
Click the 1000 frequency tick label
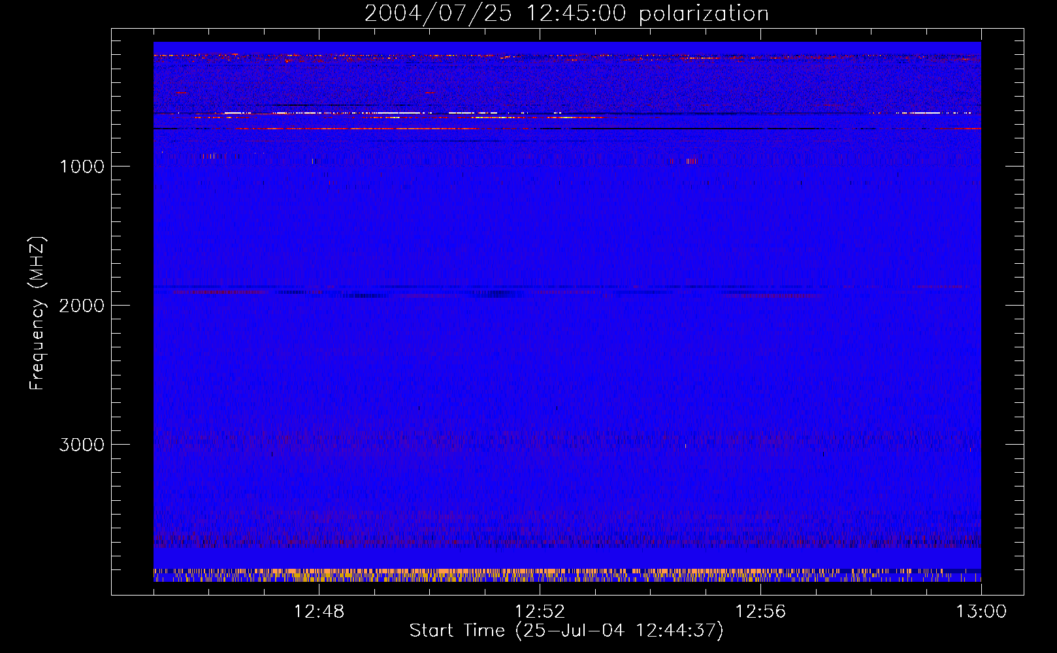click(x=82, y=167)
